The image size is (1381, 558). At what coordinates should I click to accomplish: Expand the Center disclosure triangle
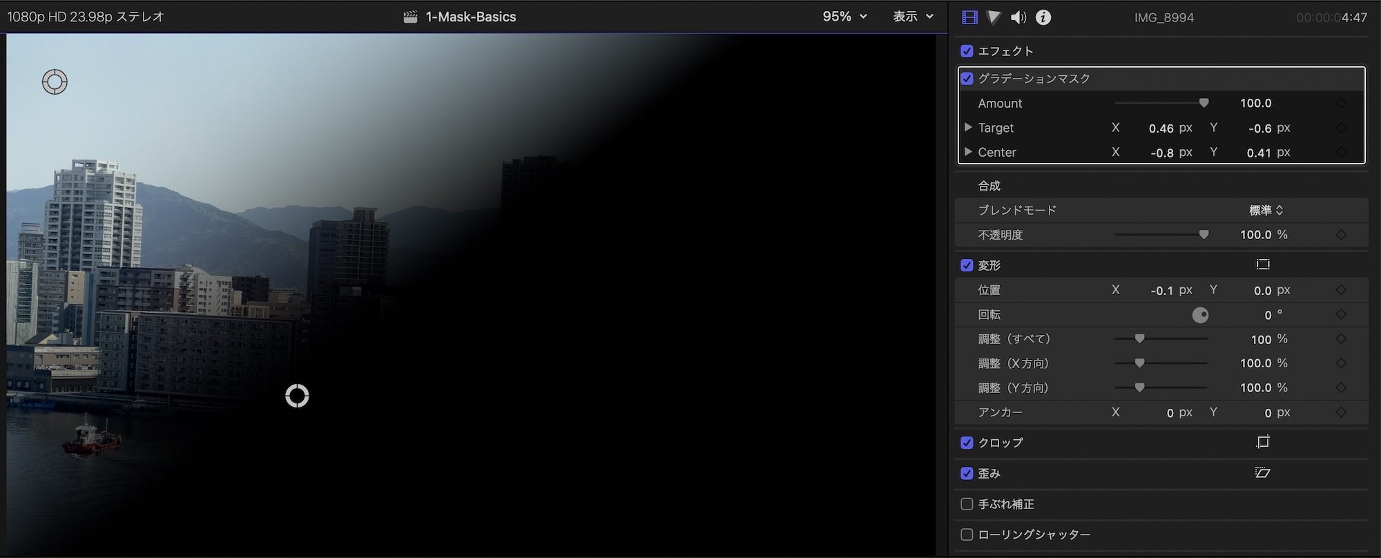[x=968, y=152]
